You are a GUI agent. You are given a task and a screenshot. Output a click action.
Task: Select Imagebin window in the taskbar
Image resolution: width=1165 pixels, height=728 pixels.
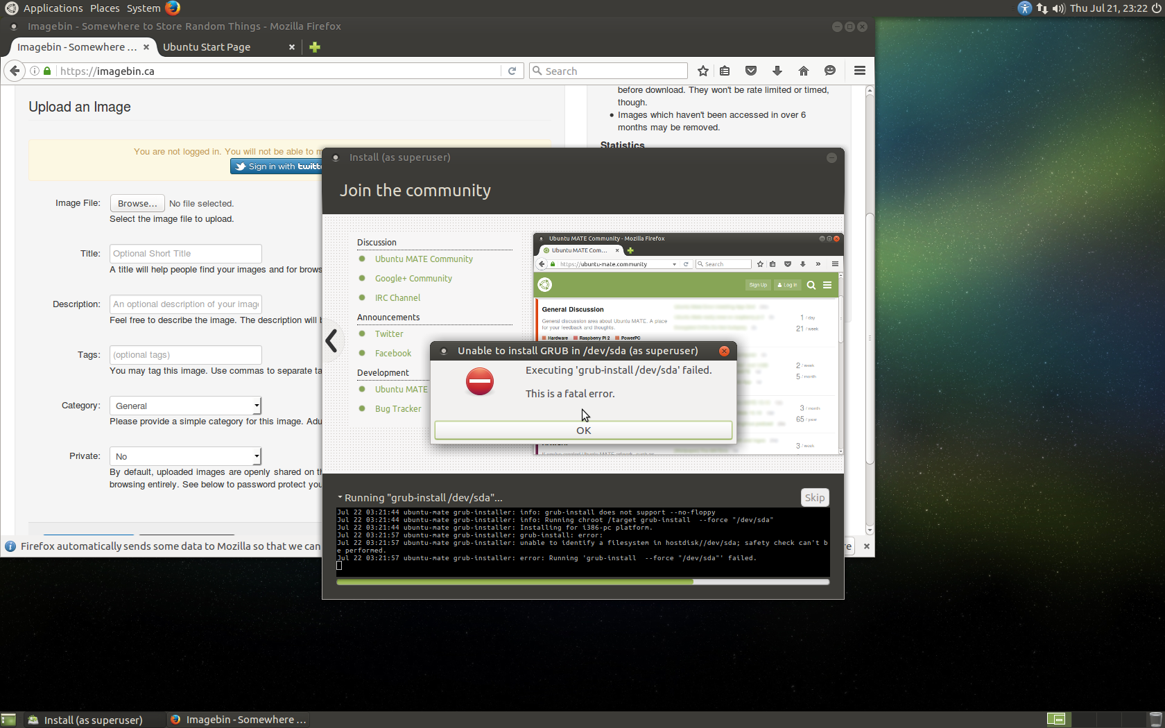click(x=238, y=720)
